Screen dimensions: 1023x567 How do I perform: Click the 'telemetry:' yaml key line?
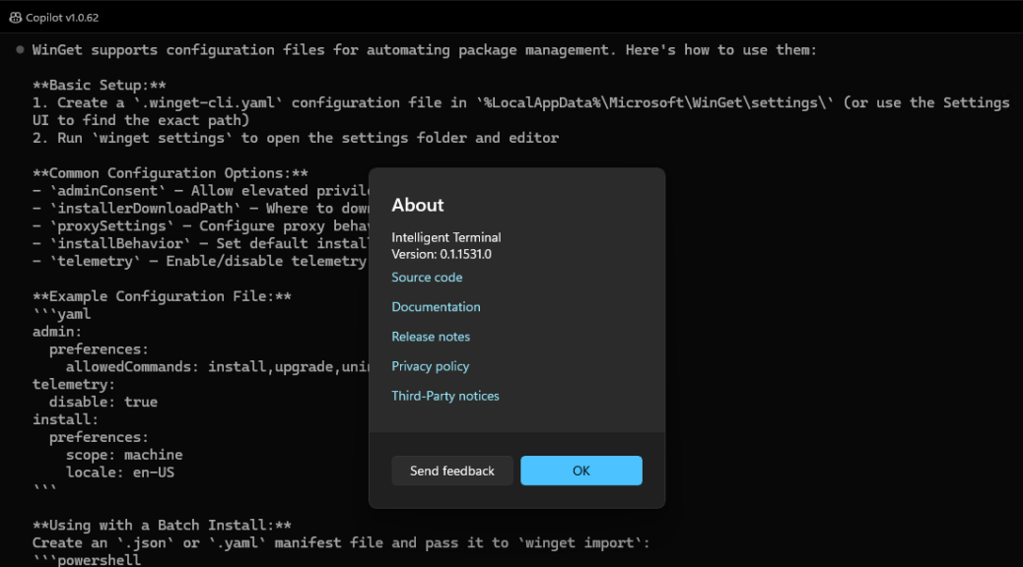coord(74,385)
